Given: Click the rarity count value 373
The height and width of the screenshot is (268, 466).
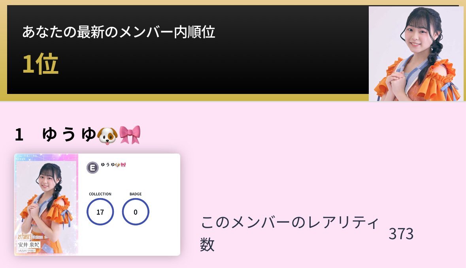Looking at the screenshot, I should click(401, 234).
